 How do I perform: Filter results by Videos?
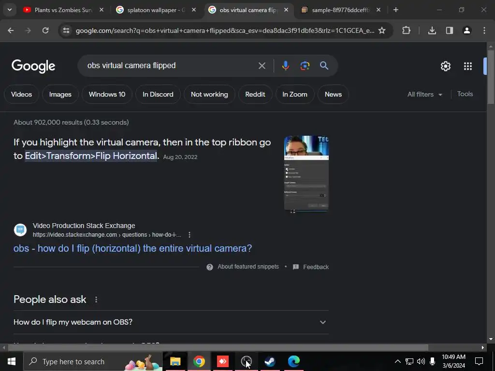[x=21, y=94]
